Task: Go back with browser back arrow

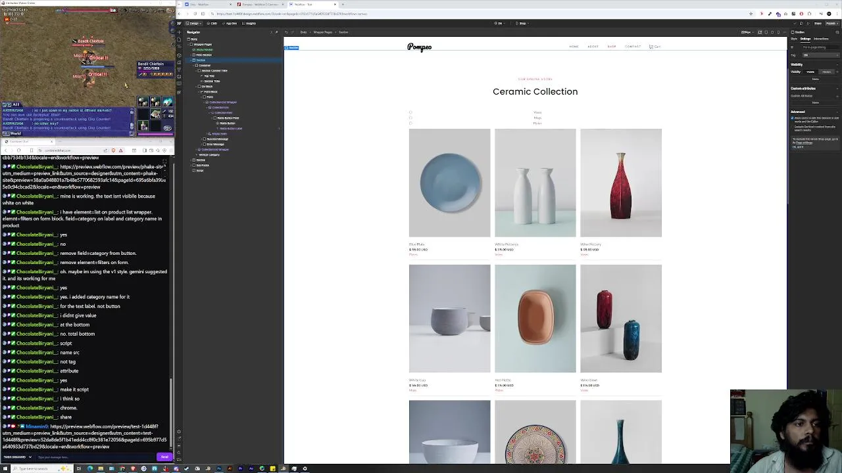Action: click(x=179, y=14)
